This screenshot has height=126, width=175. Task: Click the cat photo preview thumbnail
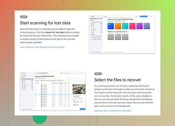click(79, 89)
